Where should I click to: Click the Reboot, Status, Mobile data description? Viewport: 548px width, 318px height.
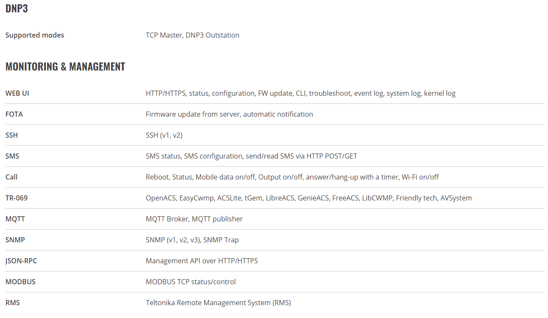(292, 177)
